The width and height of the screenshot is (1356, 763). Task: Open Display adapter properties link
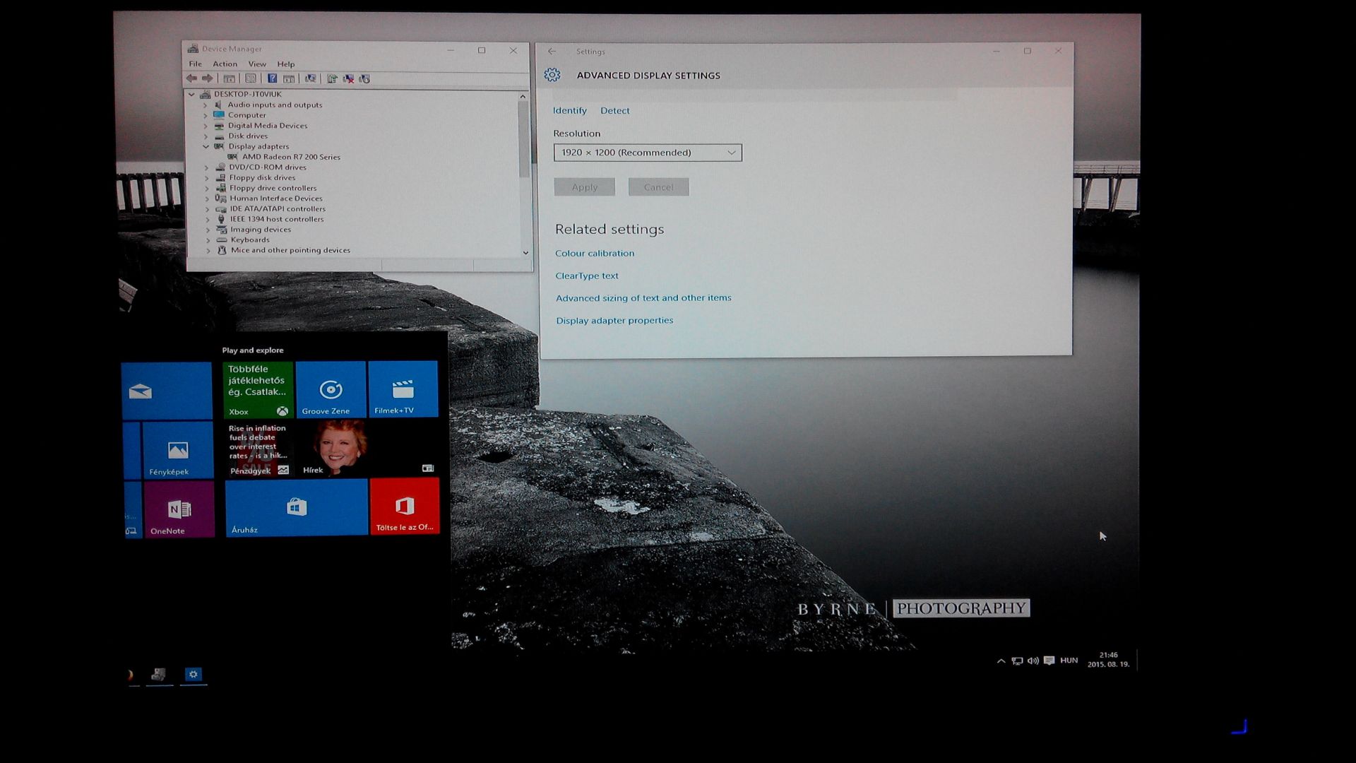pos(614,321)
